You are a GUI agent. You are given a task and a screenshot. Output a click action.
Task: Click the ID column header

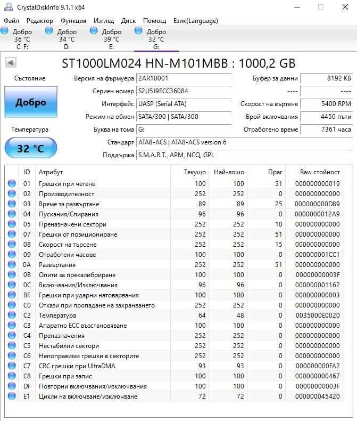click(27, 172)
